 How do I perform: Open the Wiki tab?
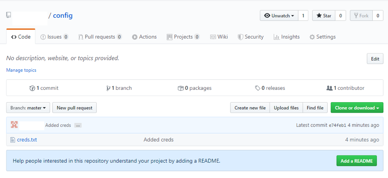point(219,37)
